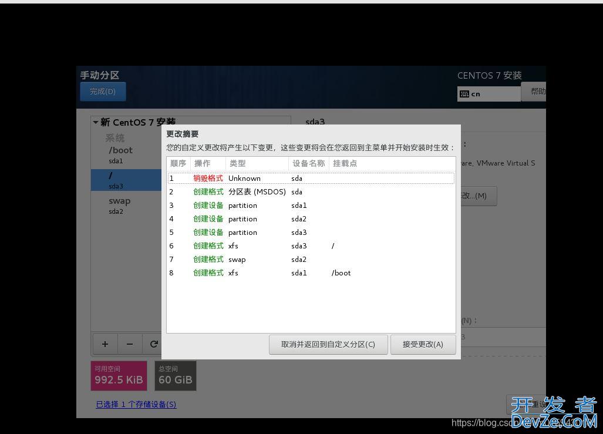Select the / sda3 mount point
This screenshot has height=434, width=603.
tap(126, 180)
